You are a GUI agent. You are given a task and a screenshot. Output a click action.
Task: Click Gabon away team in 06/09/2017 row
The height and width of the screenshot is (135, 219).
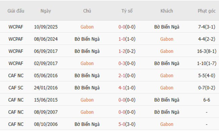pos(167,51)
